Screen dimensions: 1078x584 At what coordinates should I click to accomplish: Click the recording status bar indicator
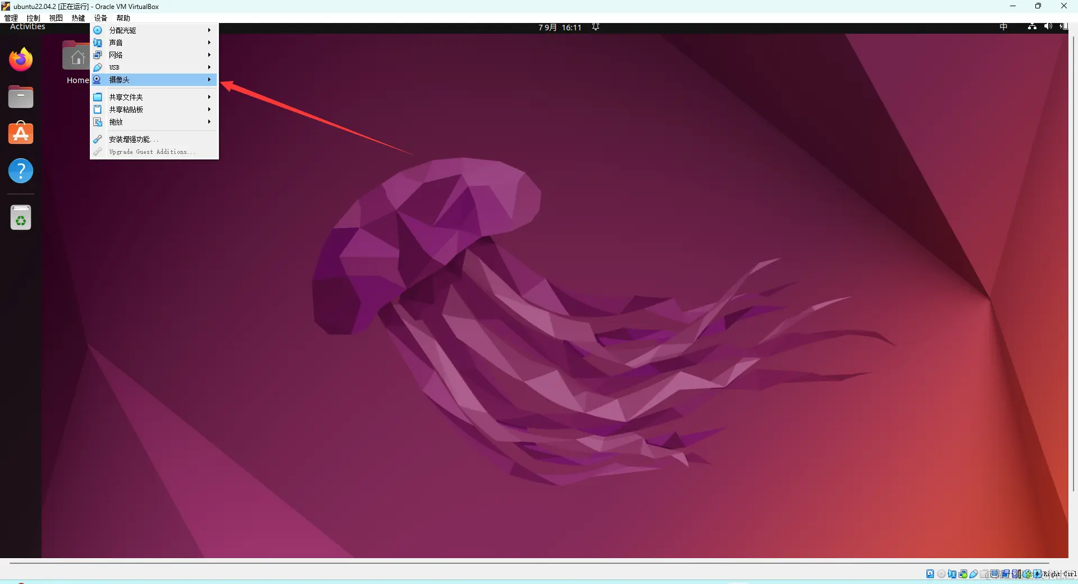pyautogui.click(x=1006, y=574)
